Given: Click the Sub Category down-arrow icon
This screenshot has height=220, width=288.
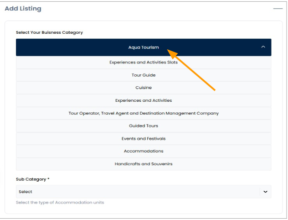Looking at the screenshot, I should pos(265,192).
